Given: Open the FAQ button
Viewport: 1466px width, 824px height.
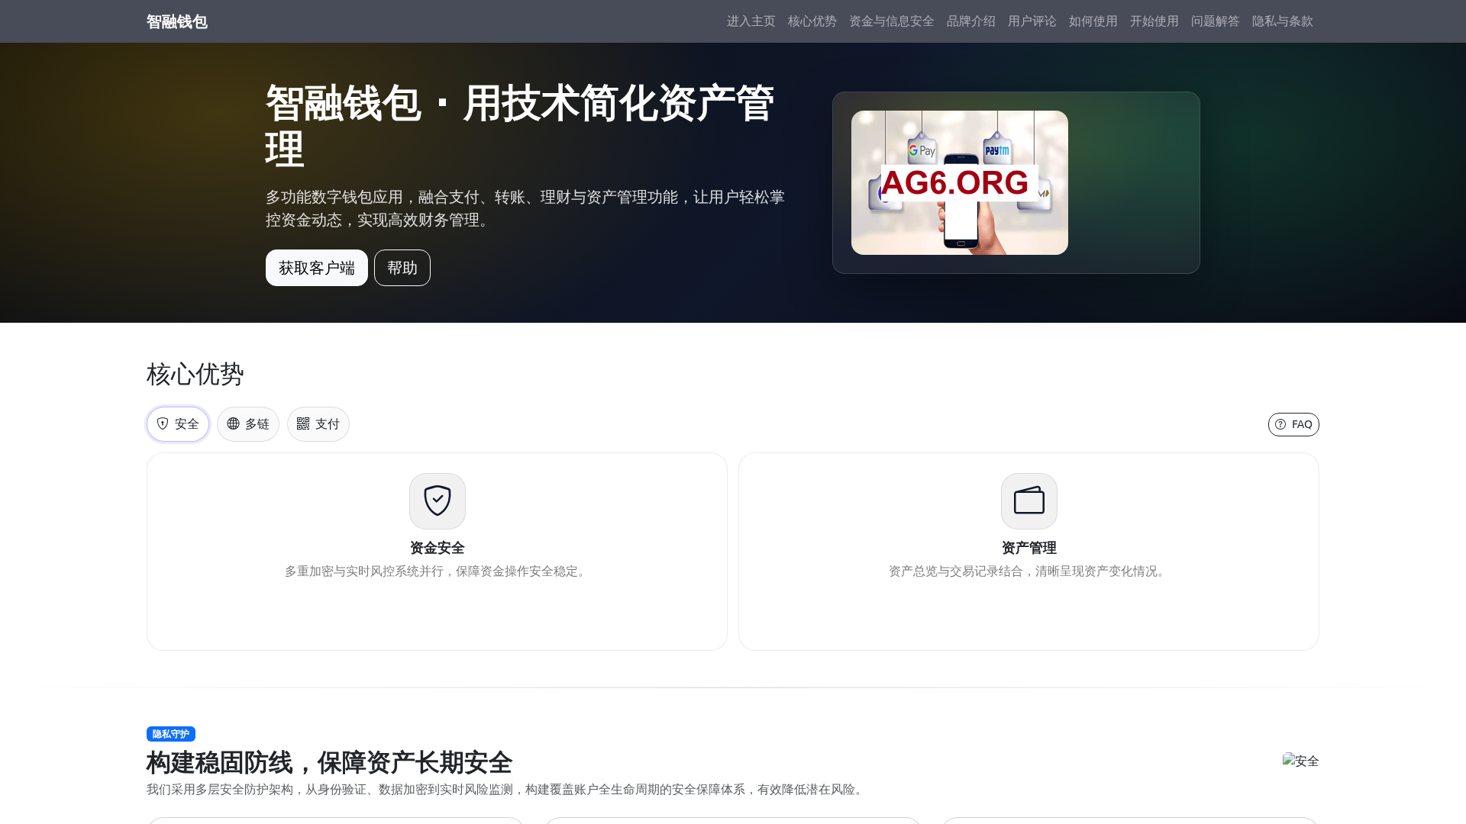Looking at the screenshot, I should coord(1293,424).
